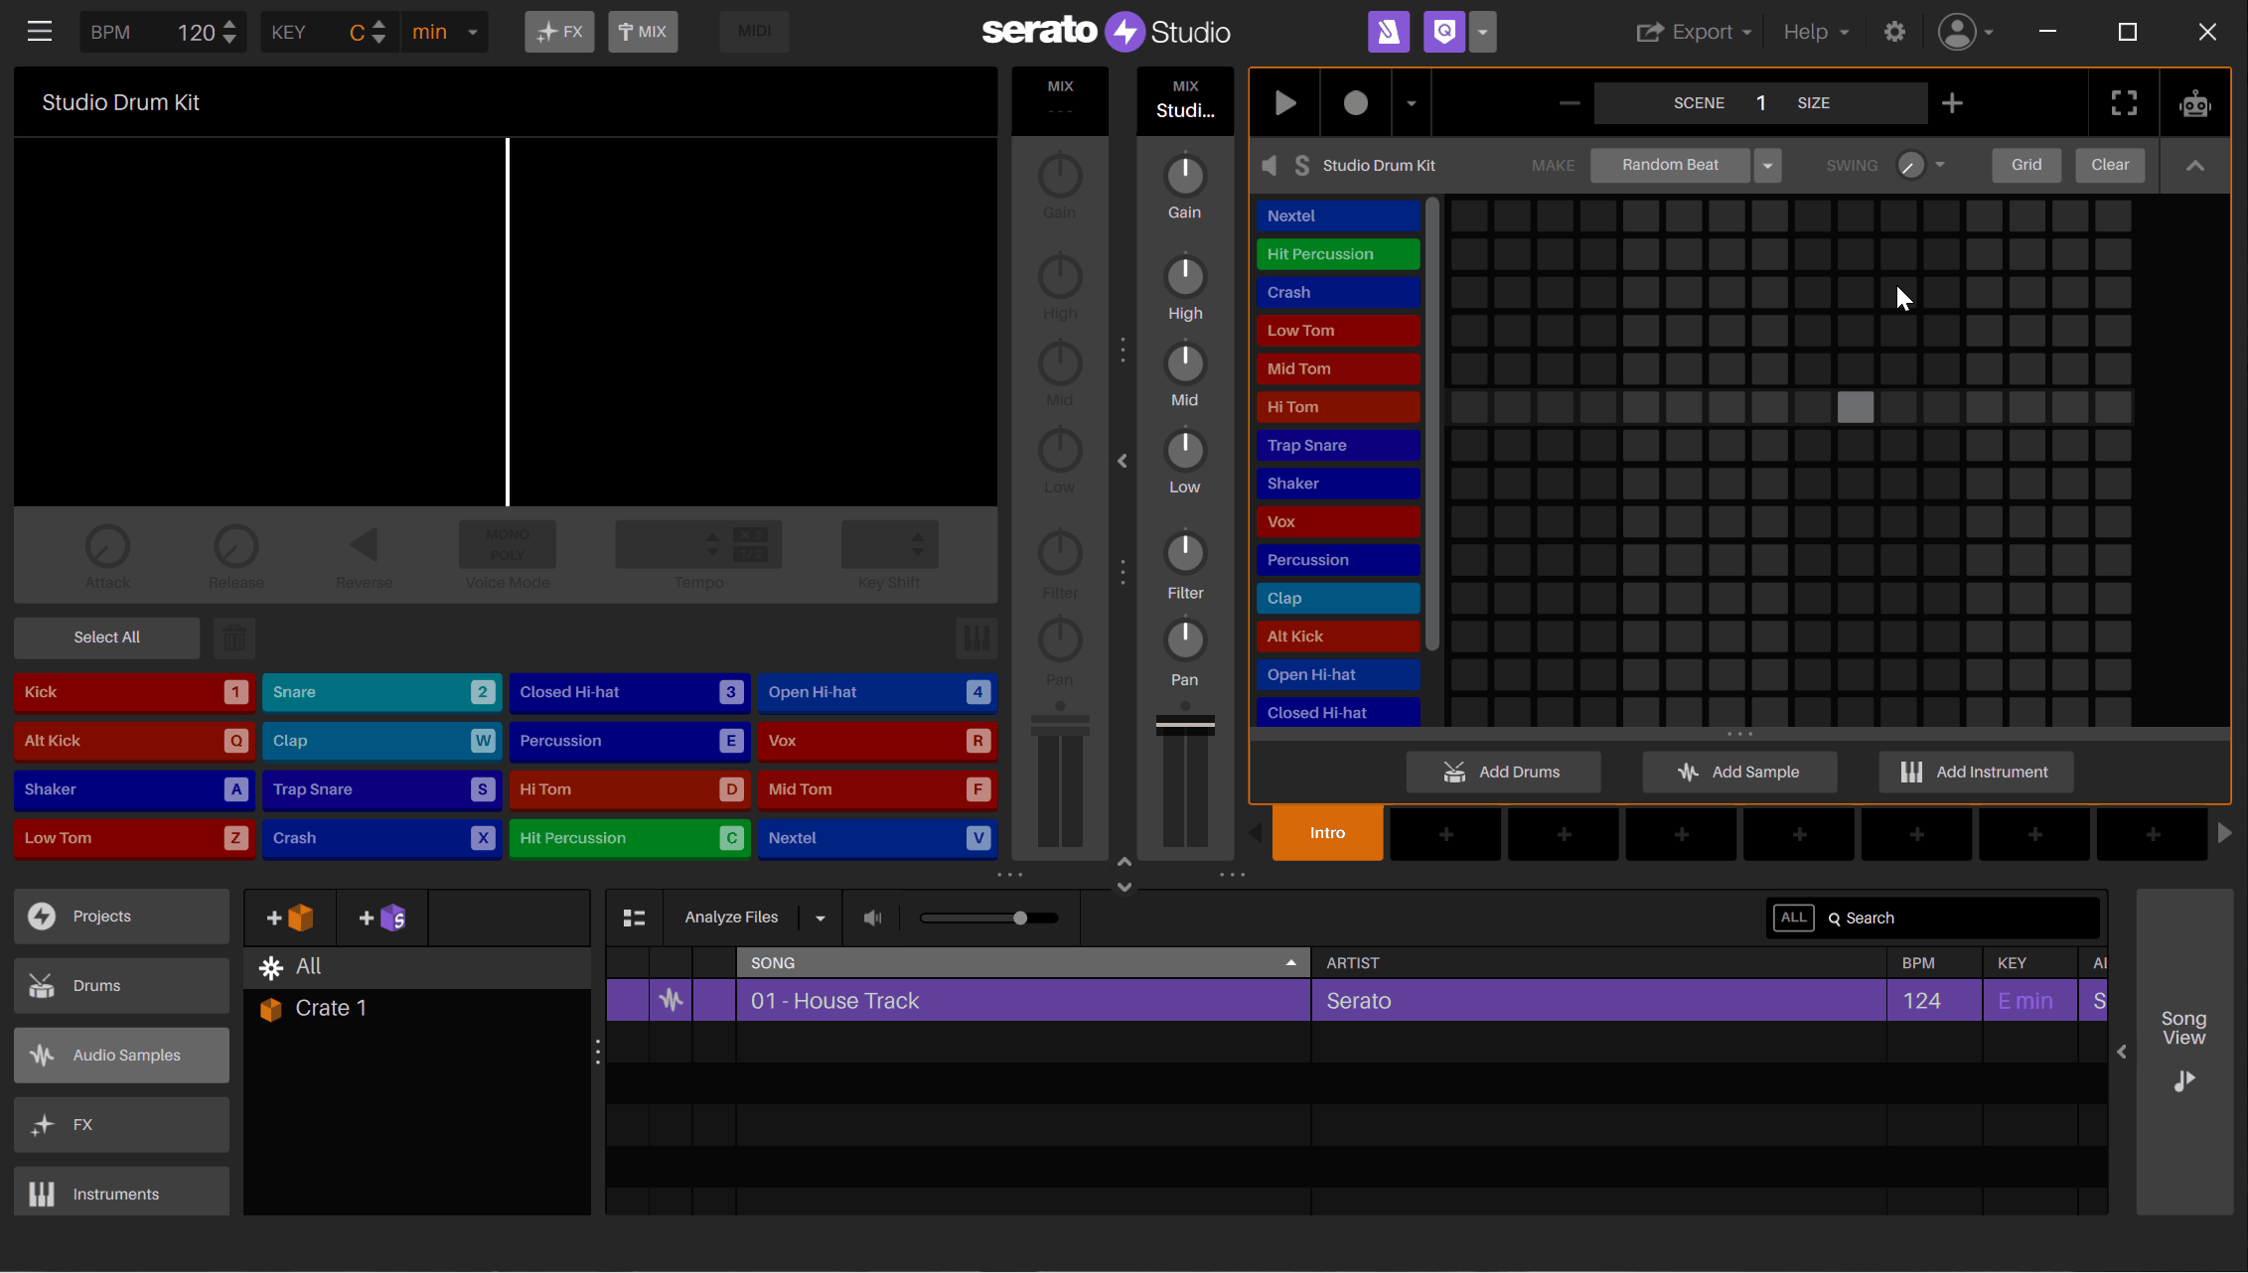Clear the drum pattern with Clear
Screen dimensions: 2248x1273
(2109, 165)
